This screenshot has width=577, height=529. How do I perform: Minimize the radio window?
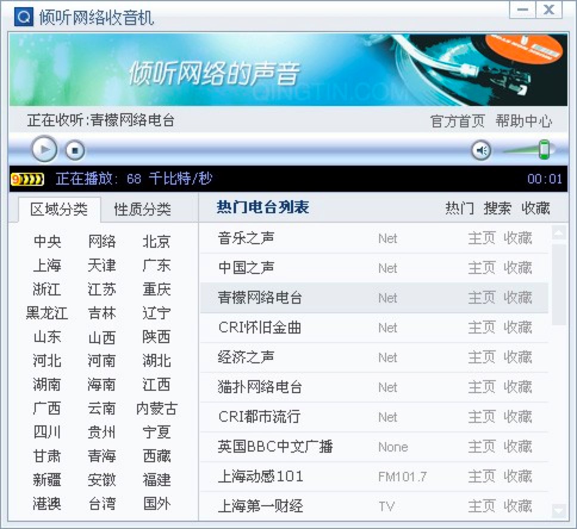point(523,10)
